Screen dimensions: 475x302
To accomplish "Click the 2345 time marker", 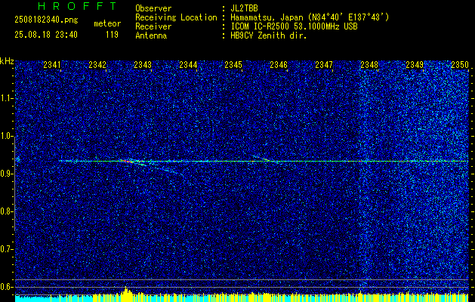I will tap(233, 64).
